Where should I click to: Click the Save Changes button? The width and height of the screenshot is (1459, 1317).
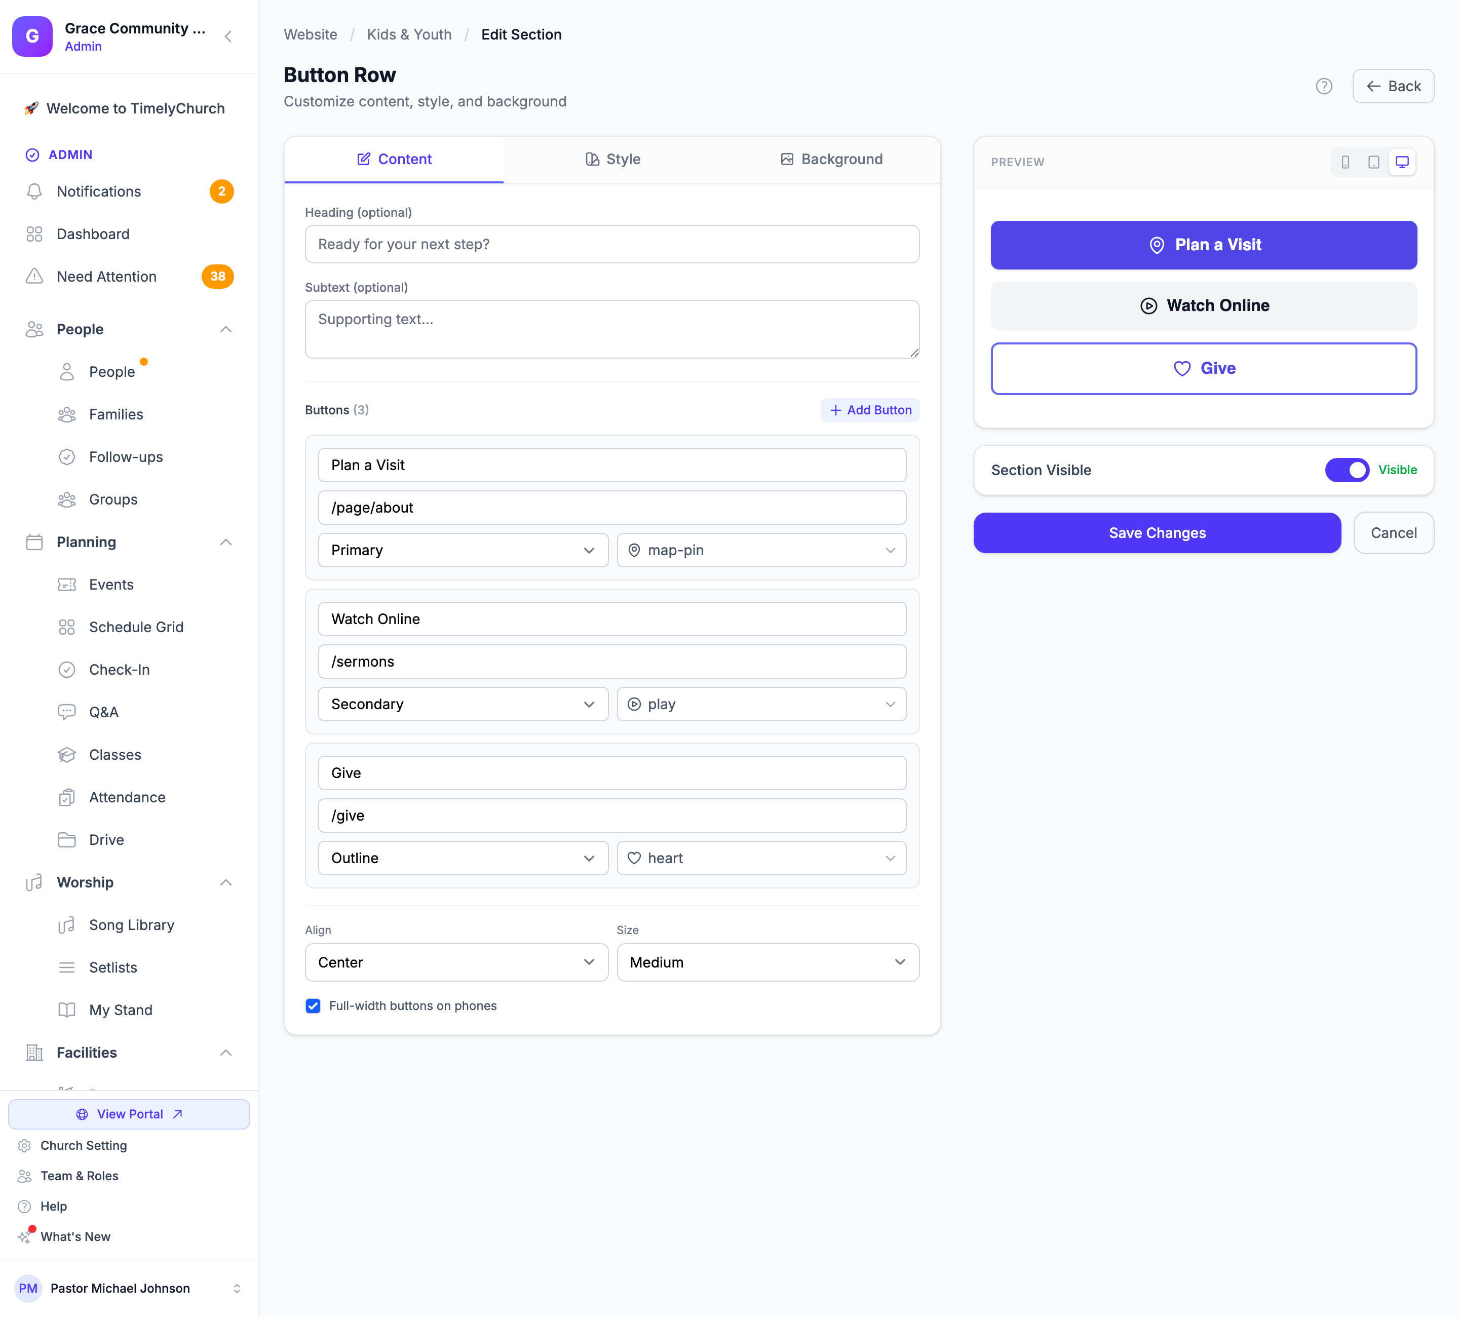pos(1157,533)
